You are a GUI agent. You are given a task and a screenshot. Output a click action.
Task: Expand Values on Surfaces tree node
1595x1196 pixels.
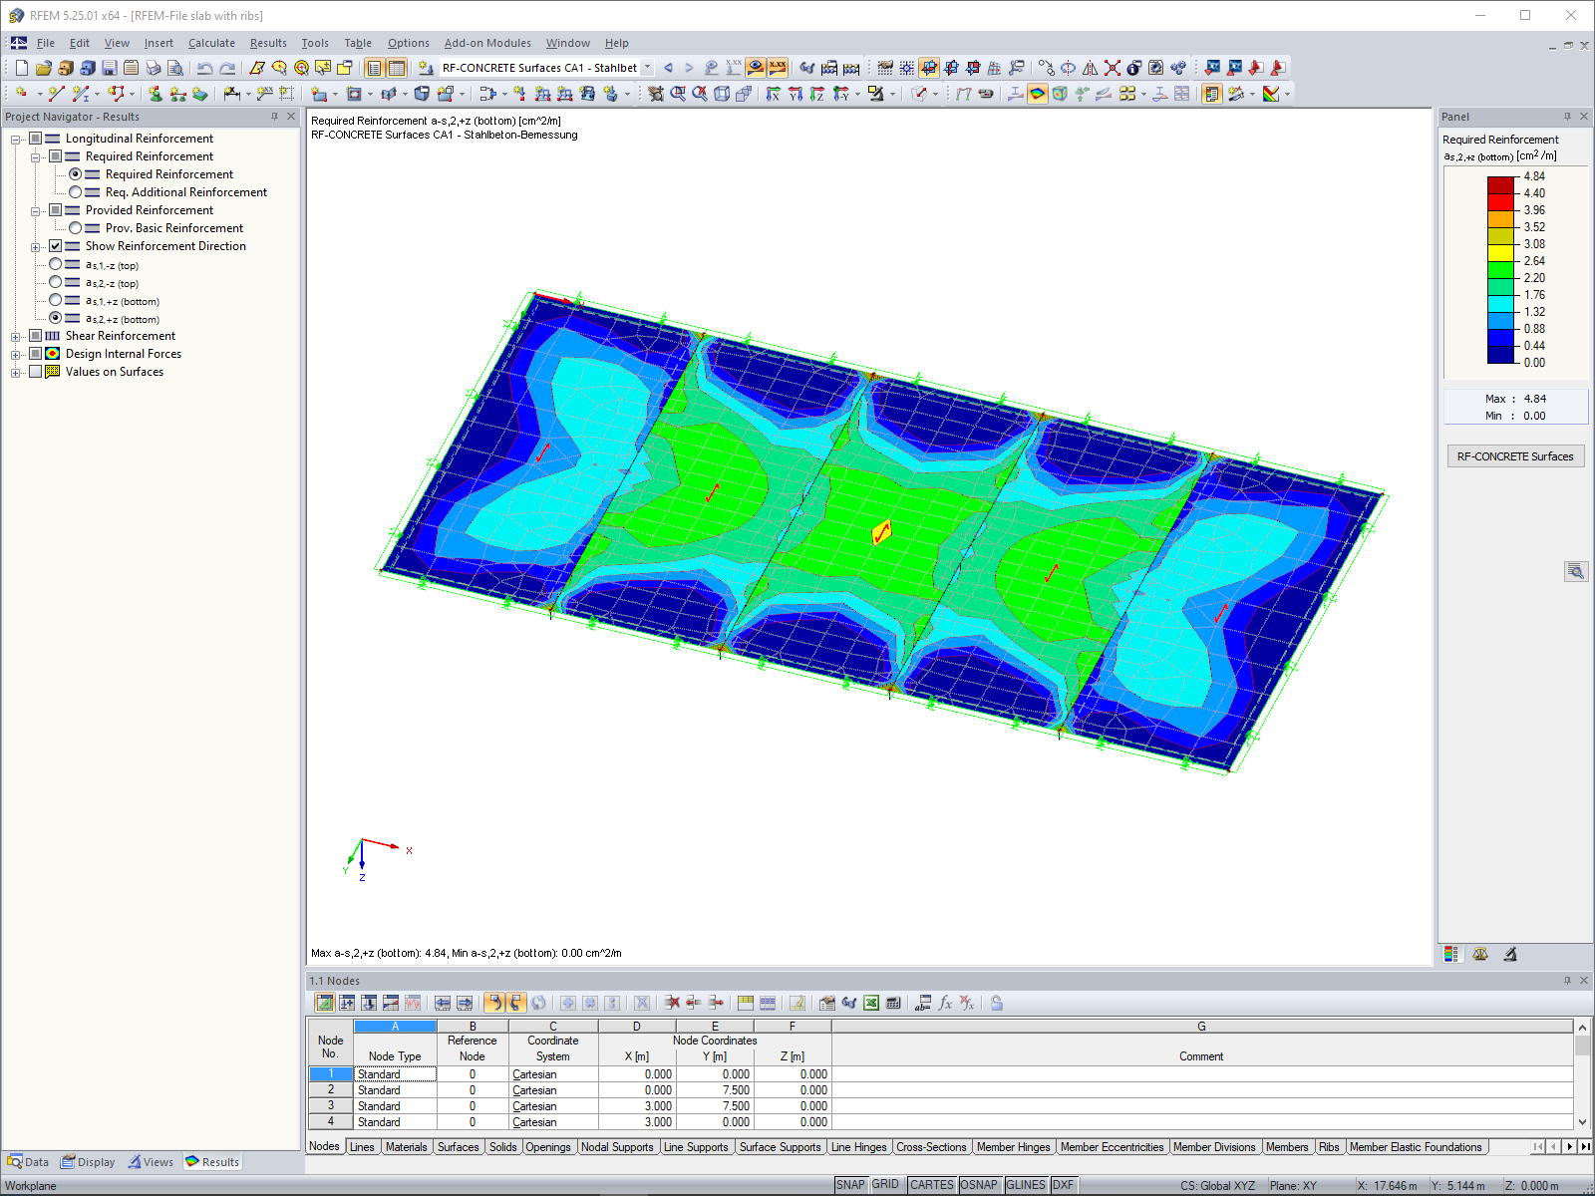[16, 373]
